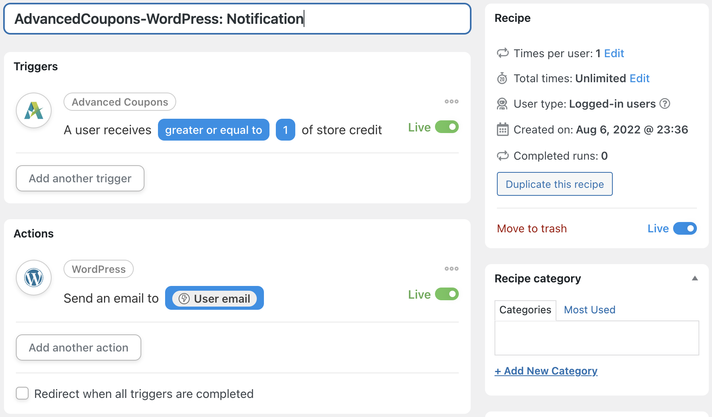The width and height of the screenshot is (712, 417).
Task: Toggle the store credit trigger Live switch
Action: coord(447,127)
